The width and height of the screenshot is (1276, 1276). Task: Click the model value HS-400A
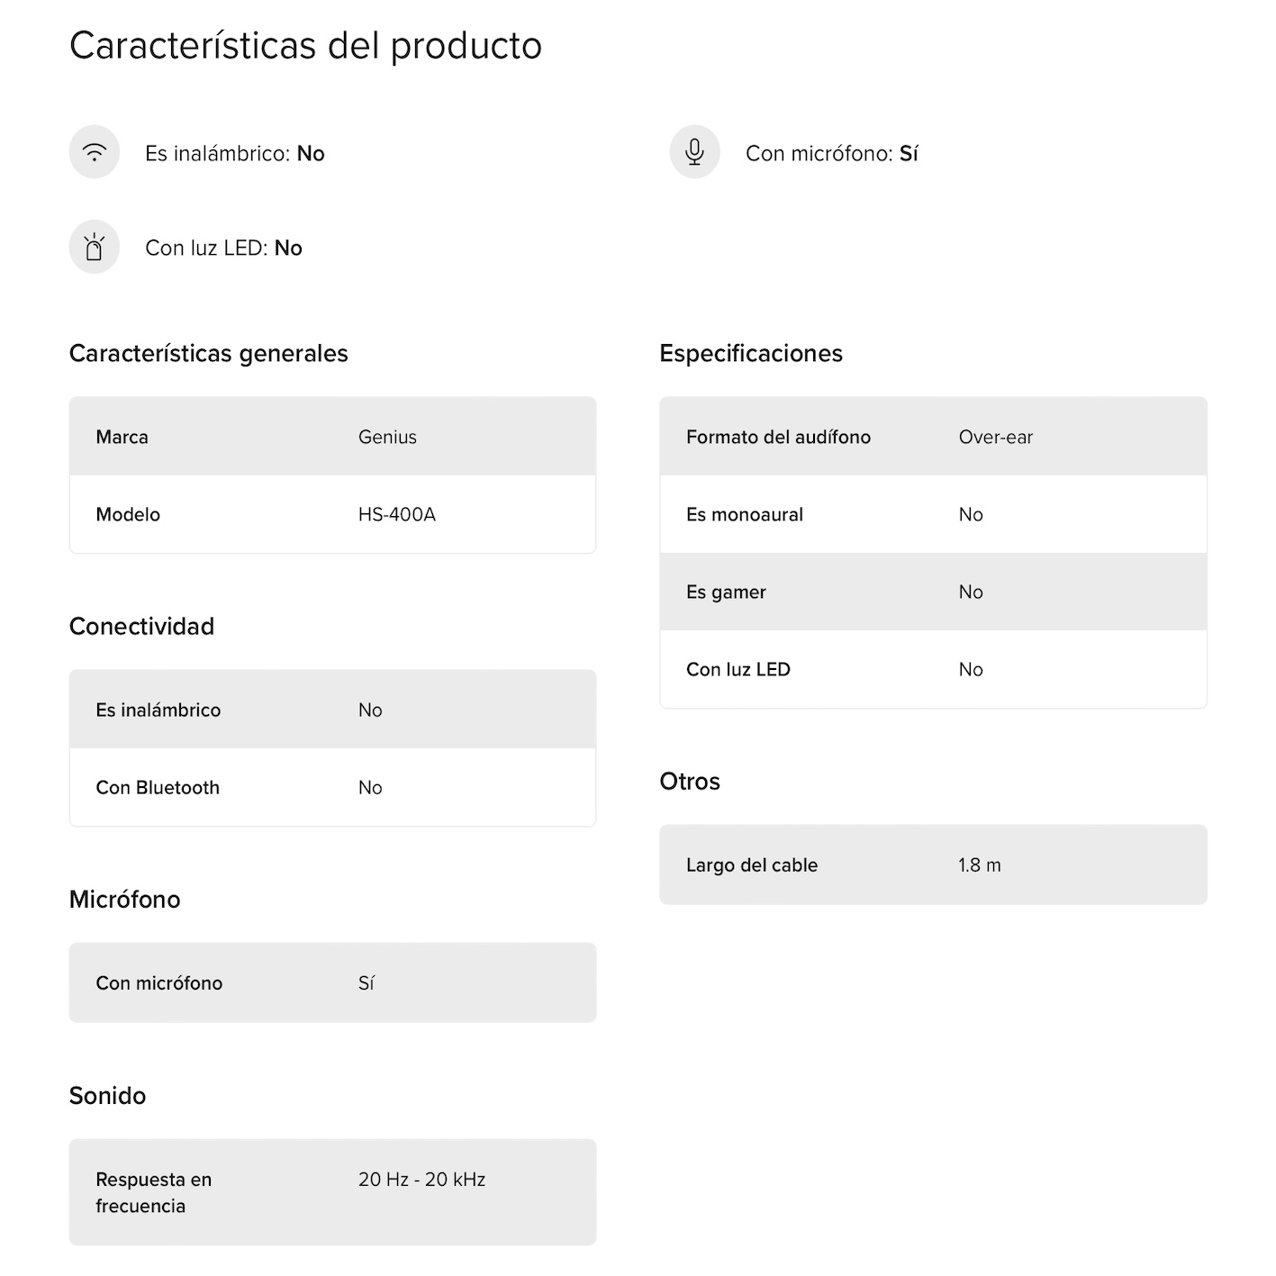[x=396, y=514]
